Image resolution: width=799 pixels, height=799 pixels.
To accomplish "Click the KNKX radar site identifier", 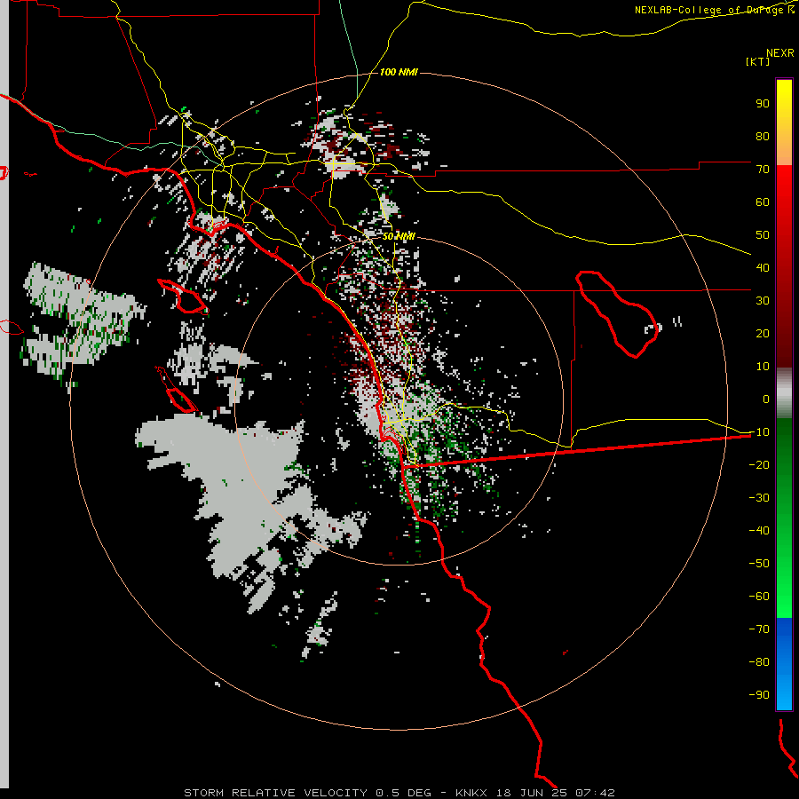I will tap(471, 793).
